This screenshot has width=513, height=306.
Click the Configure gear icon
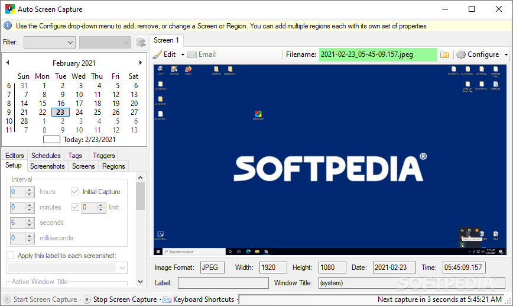pos(461,54)
